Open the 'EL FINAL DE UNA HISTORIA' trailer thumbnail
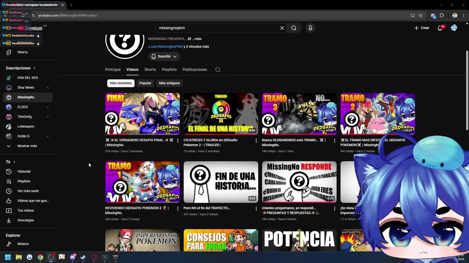469x263 pixels. click(x=221, y=114)
